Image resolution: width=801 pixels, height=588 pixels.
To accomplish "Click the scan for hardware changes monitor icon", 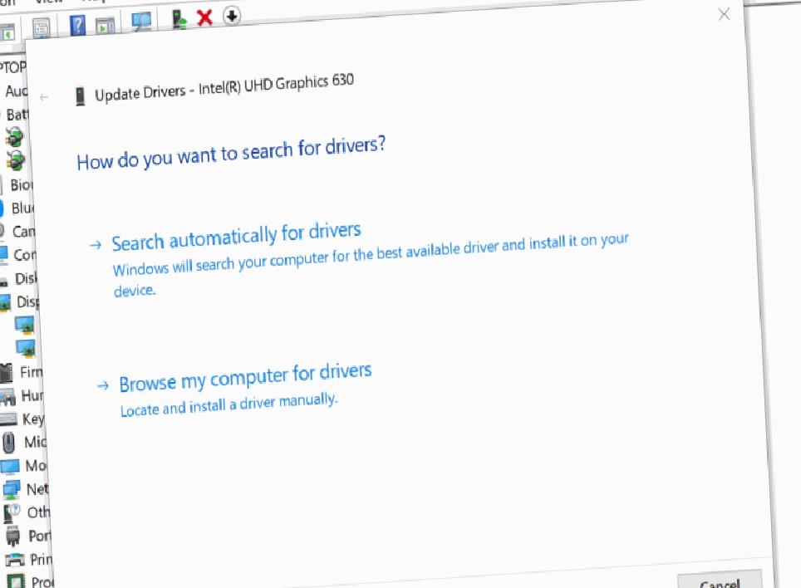I will point(141,21).
